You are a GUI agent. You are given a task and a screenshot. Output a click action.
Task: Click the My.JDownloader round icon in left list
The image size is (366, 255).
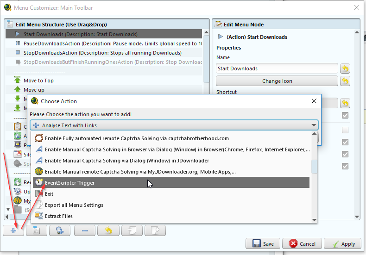pos(18,200)
